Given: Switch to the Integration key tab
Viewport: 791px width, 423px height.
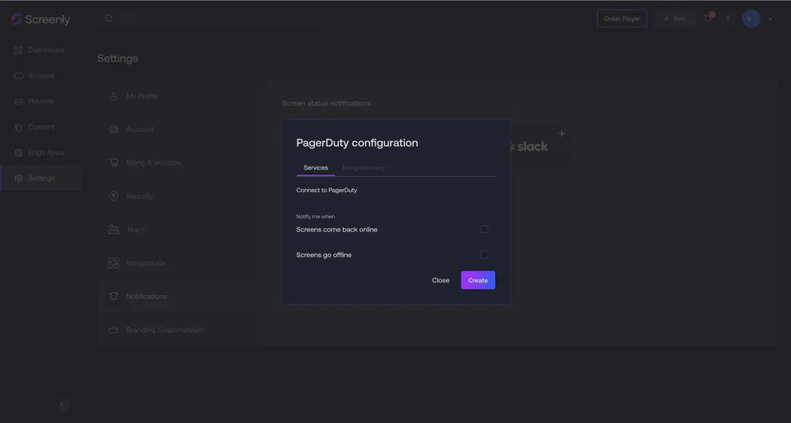Looking at the screenshot, I should click(x=363, y=168).
